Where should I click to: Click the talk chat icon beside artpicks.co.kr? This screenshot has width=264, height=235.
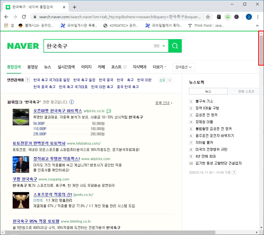click(109, 111)
